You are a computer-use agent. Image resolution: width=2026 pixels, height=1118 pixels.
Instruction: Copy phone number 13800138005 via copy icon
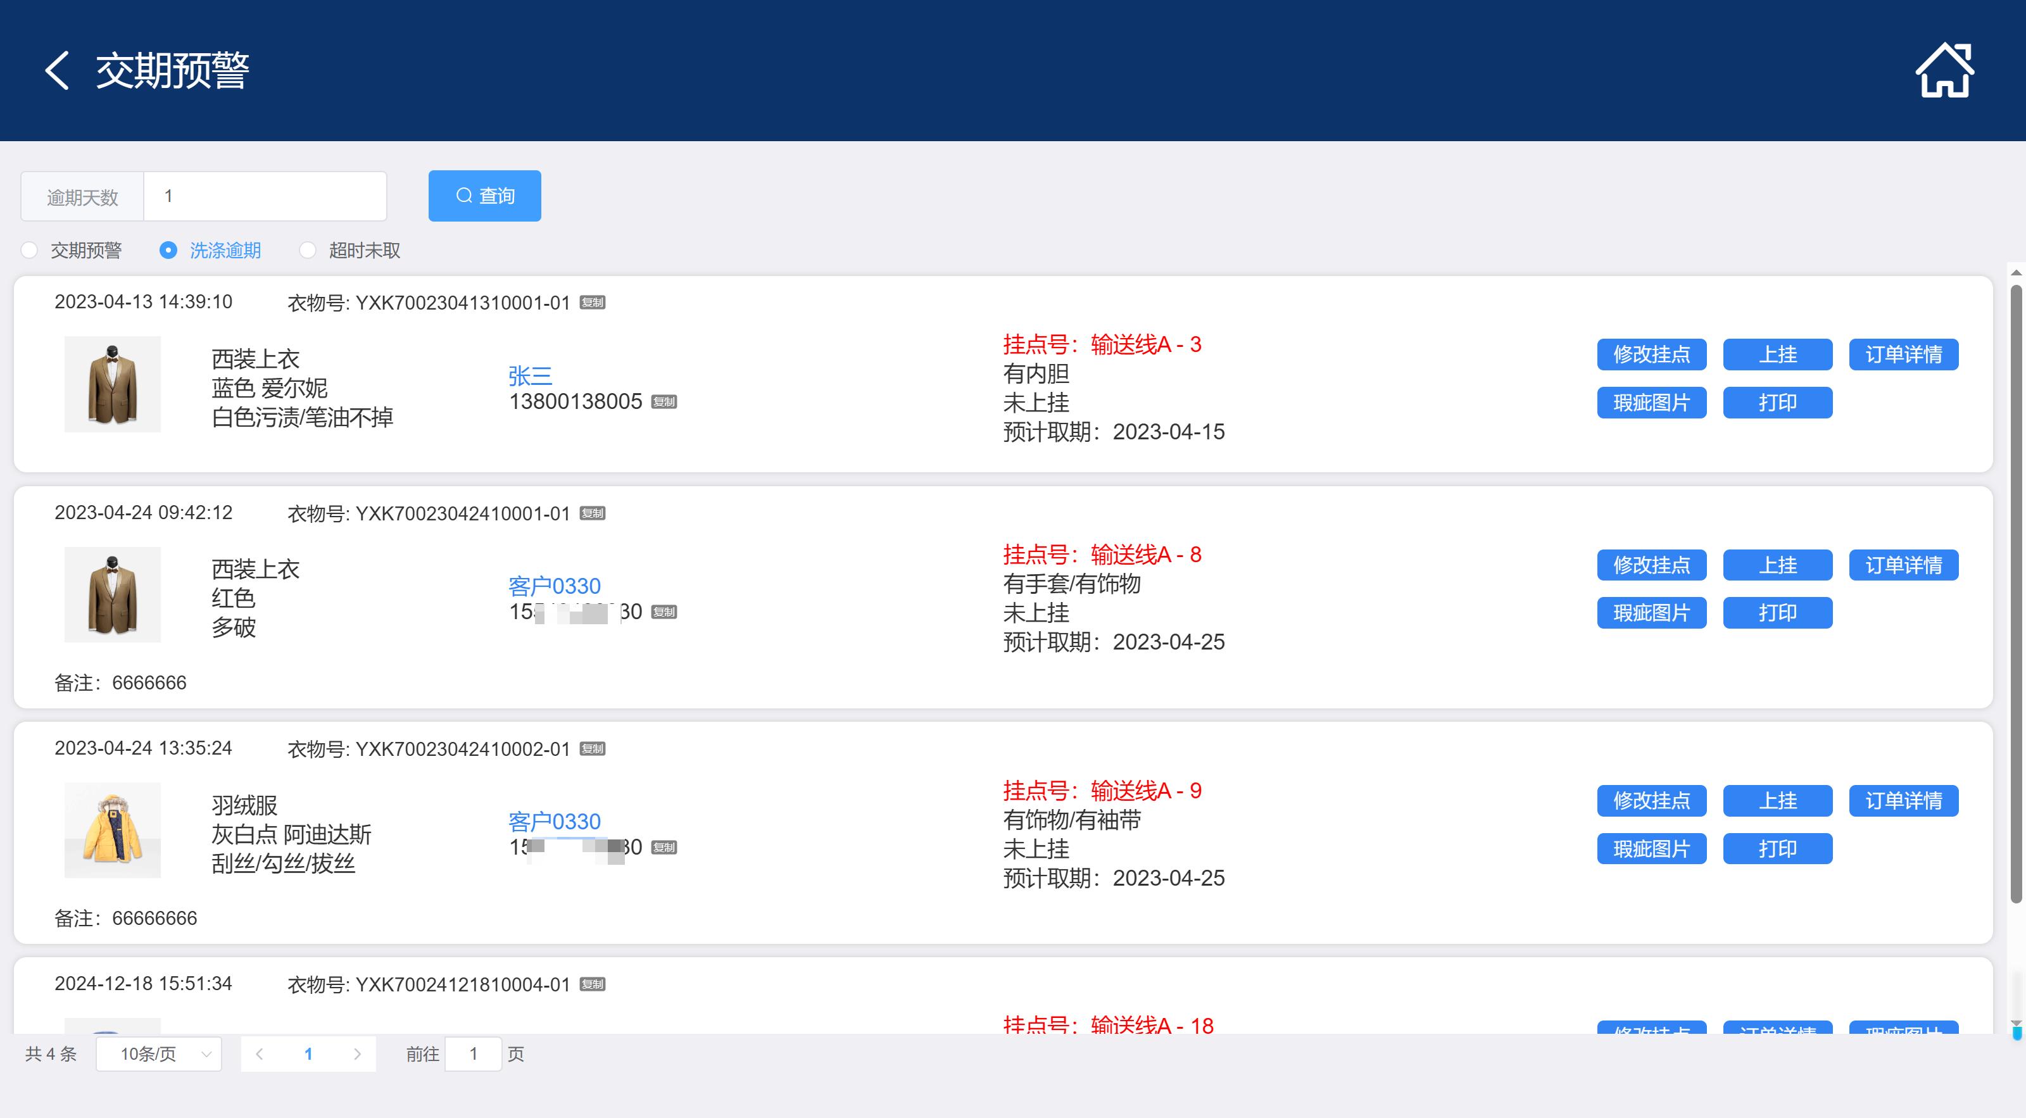(x=664, y=402)
